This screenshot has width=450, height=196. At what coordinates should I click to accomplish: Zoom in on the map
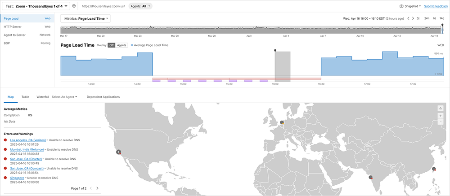(x=441, y=115)
